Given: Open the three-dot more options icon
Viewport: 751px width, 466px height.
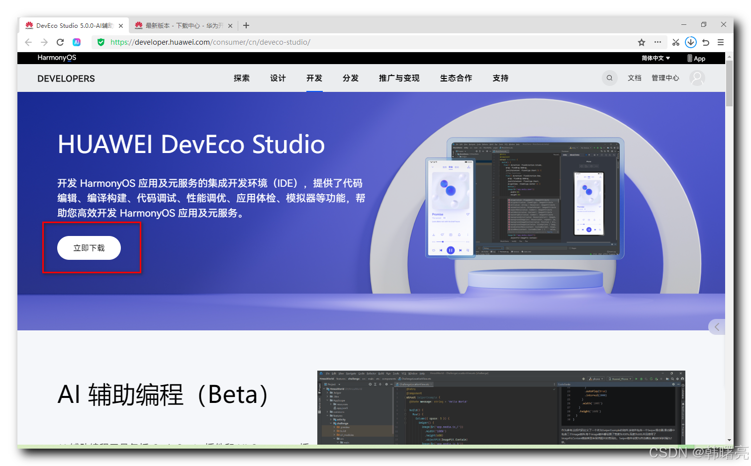Looking at the screenshot, I should tap(657, 42).
